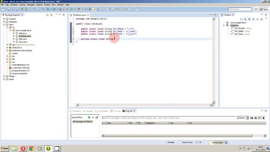Open the Project menu
The width and height of the screenshot is (270, 152).
pos(47,5)
